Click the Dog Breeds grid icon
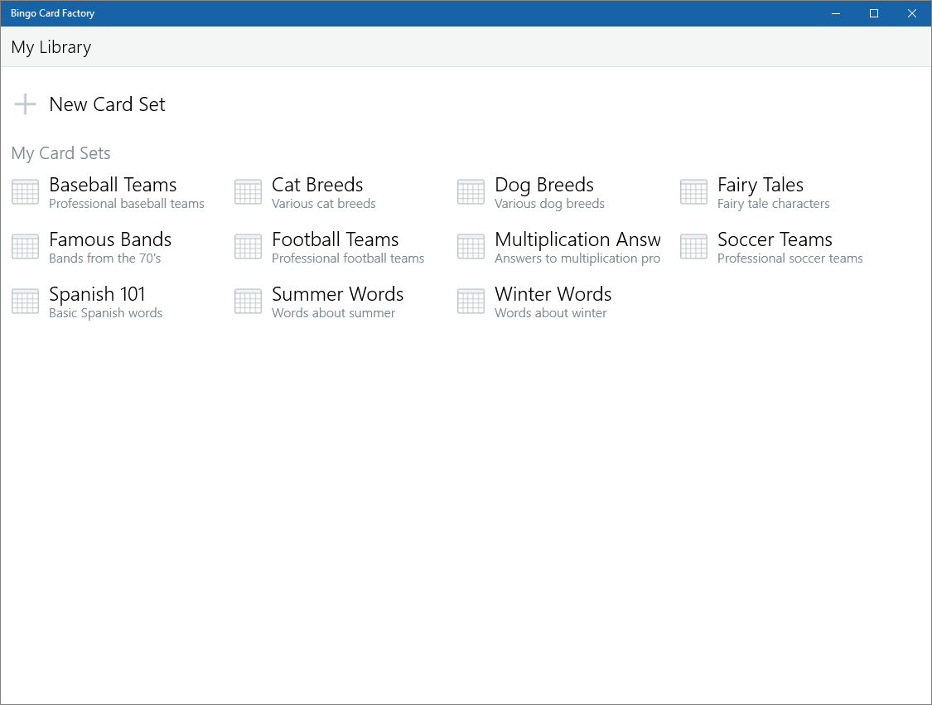932x705 pixels. click(x=471, y=192)
